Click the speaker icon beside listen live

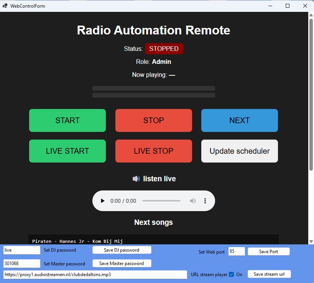136,179
